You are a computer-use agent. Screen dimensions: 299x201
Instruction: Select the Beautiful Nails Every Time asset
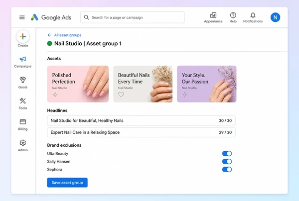click(143, 84)
